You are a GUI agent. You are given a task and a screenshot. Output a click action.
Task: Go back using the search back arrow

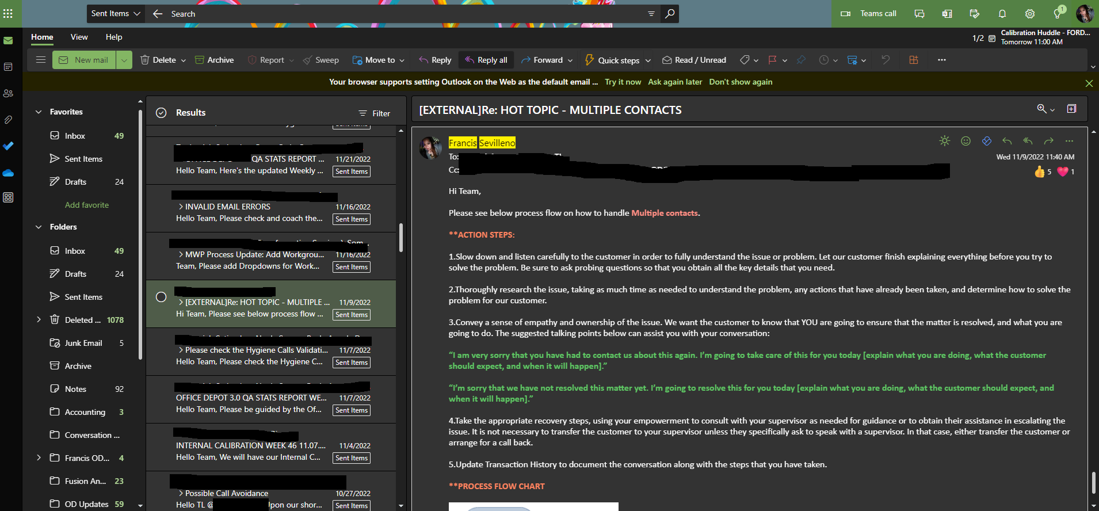coord(158,13)
